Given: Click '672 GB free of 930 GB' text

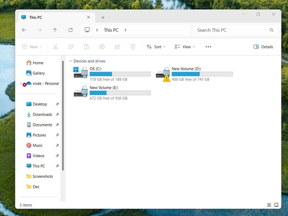Looking at the screenshot, I should 109,98.
